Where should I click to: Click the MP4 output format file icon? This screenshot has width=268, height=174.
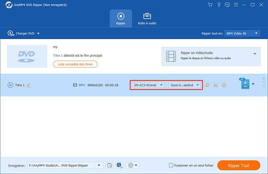(245, 83)
